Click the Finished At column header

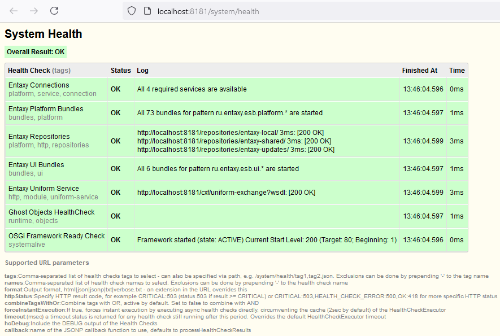(x=419, y=71)
